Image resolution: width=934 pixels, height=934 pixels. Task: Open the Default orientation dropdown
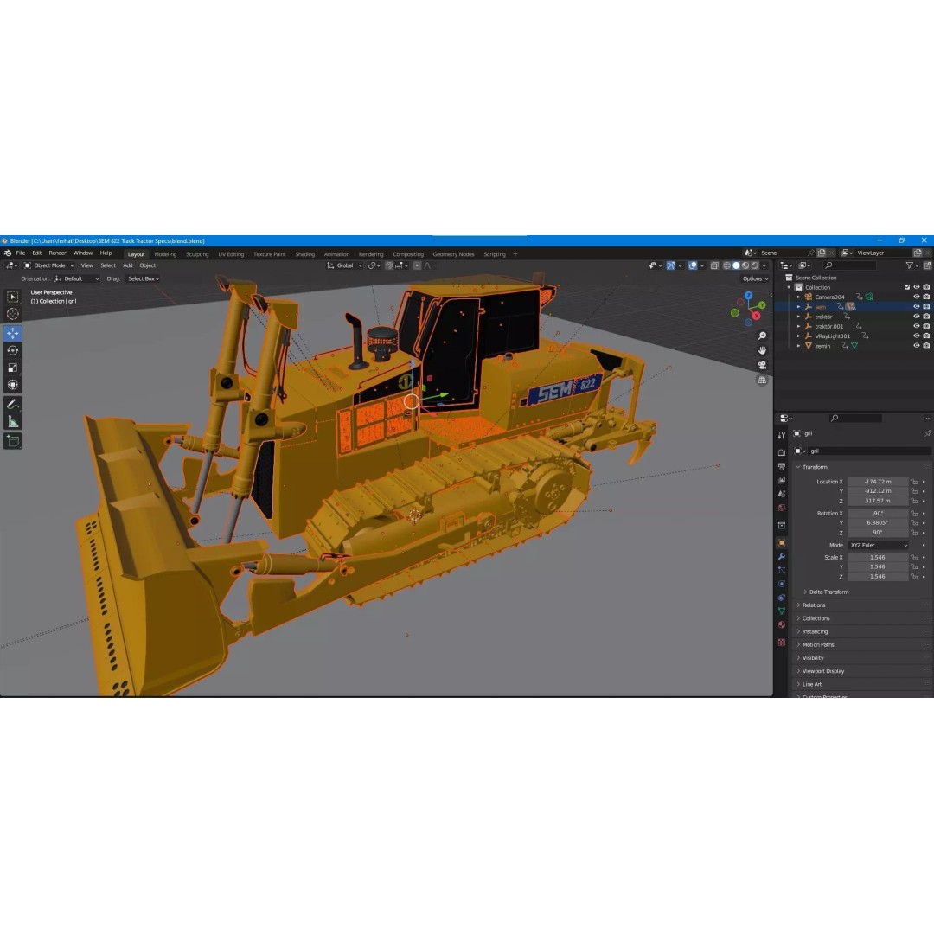(77, 278)
